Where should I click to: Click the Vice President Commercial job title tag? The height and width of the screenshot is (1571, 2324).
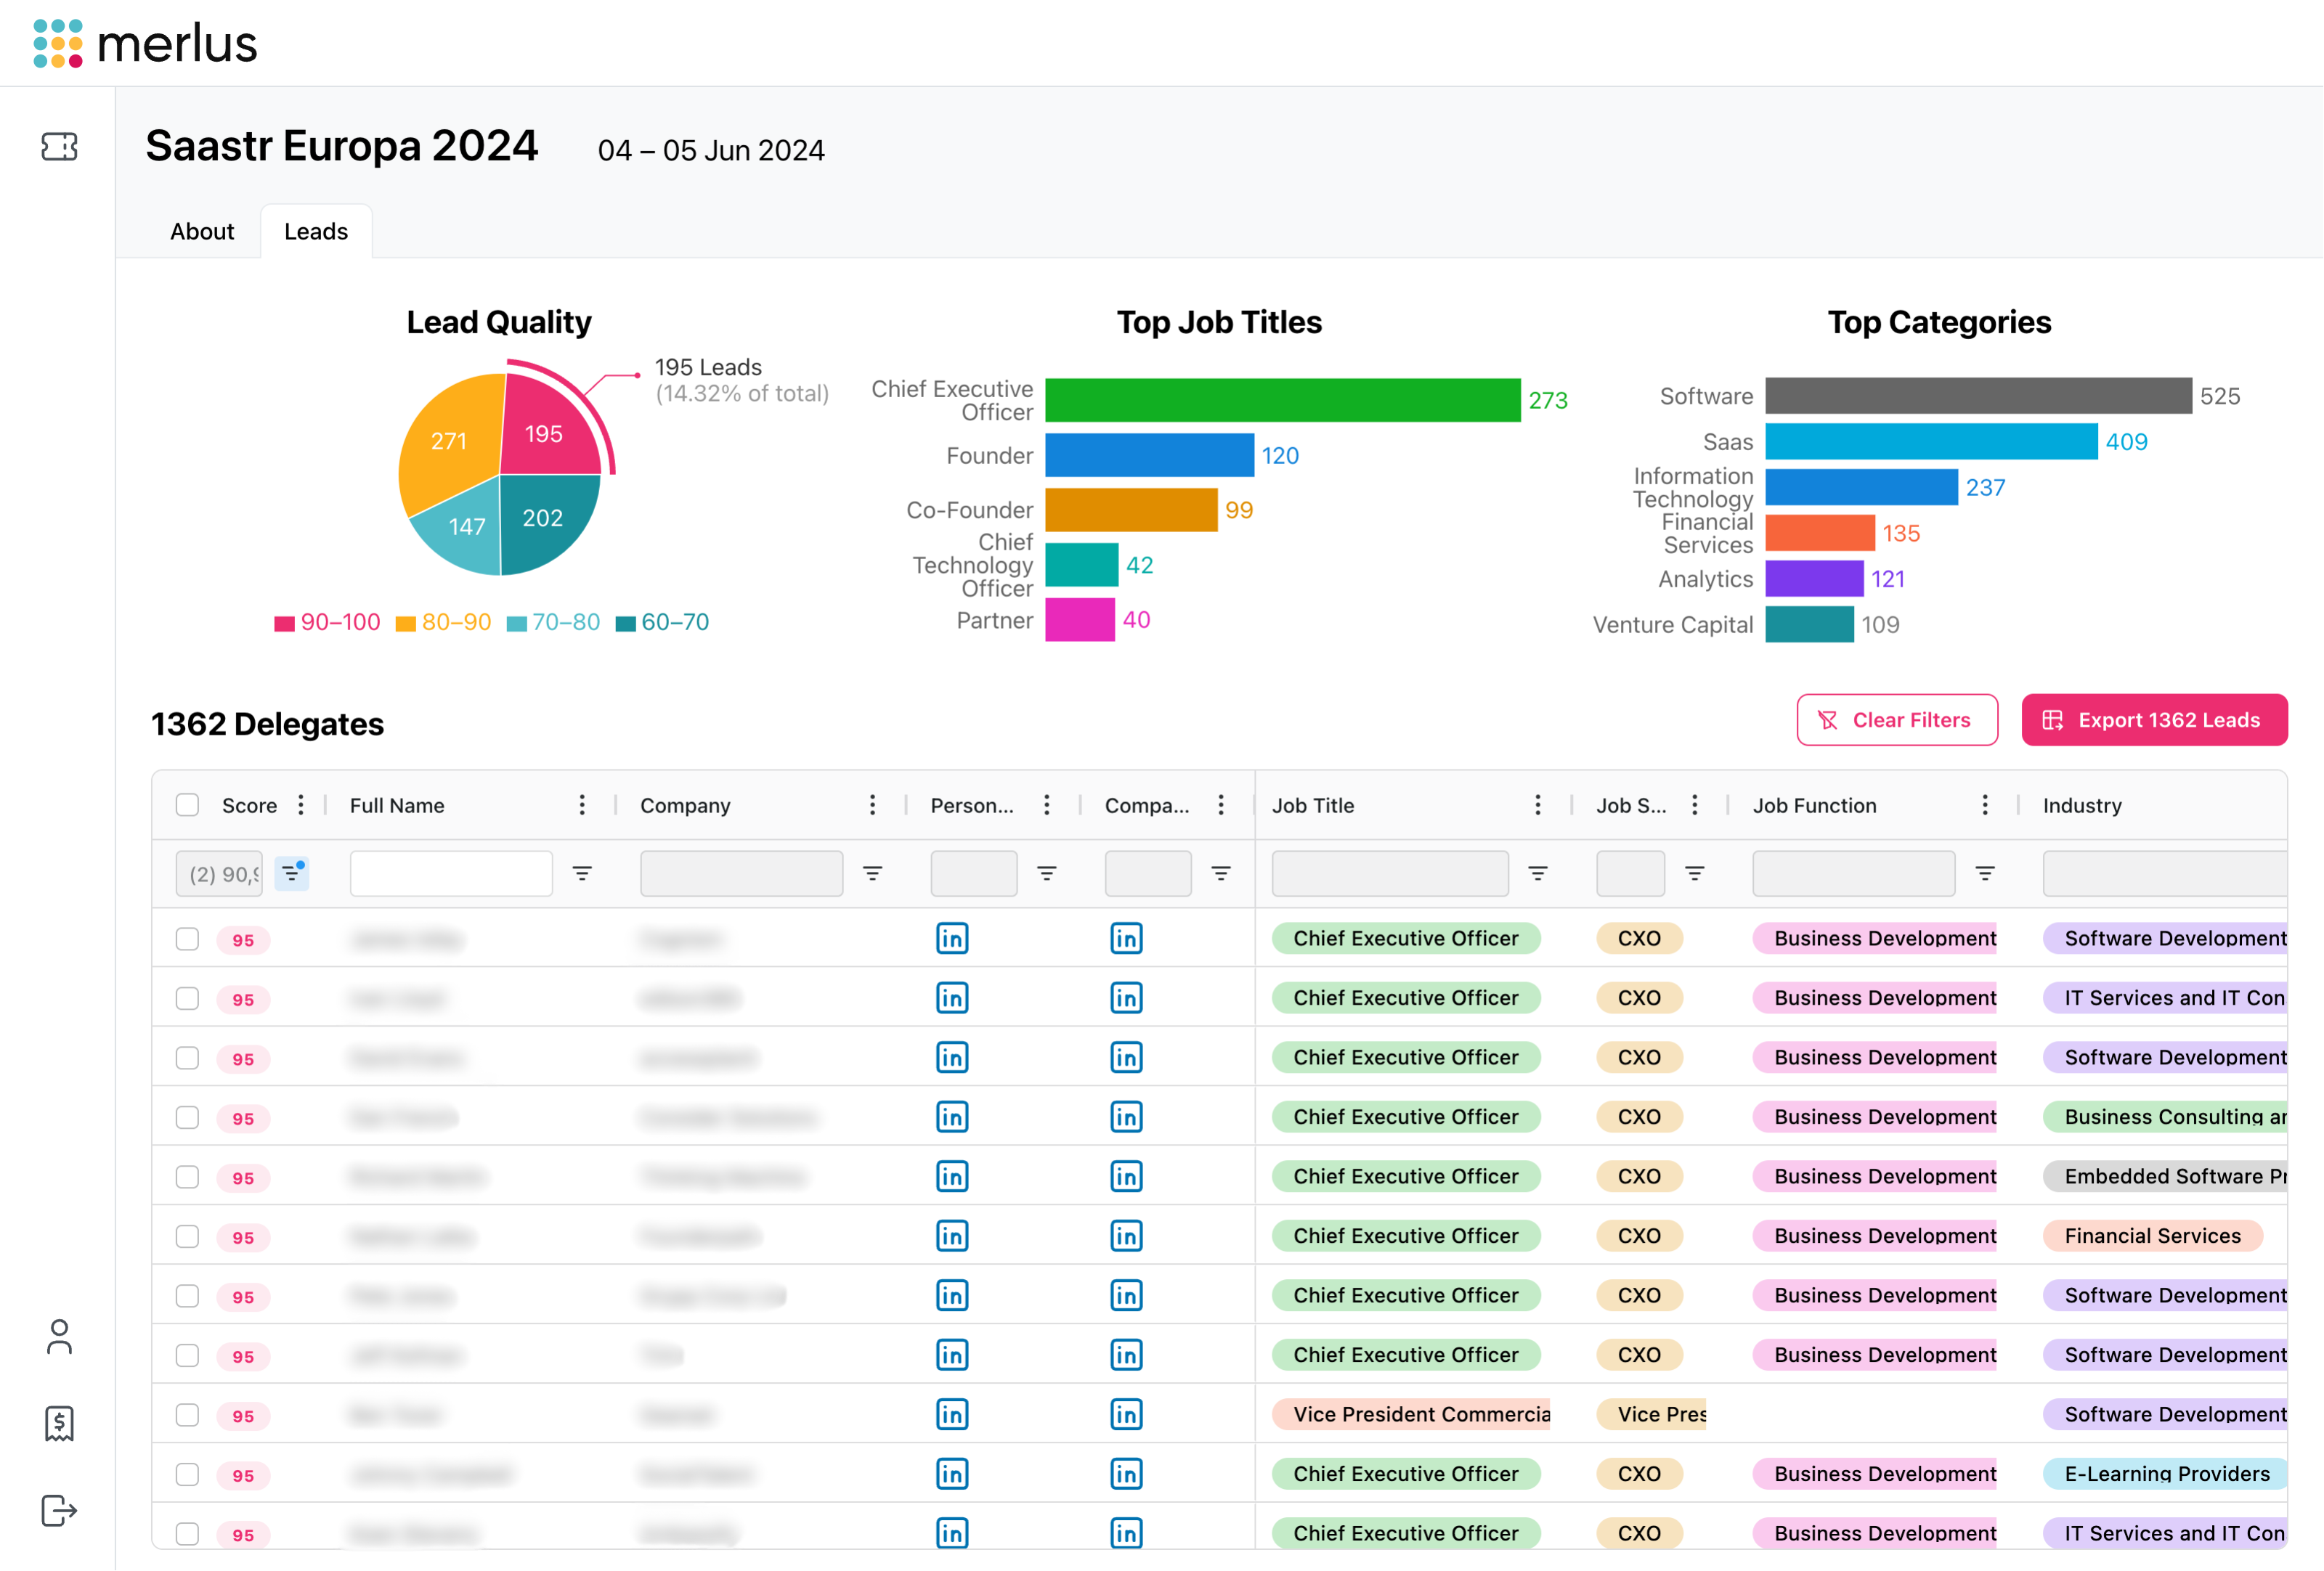(x=1411, y=1415)
